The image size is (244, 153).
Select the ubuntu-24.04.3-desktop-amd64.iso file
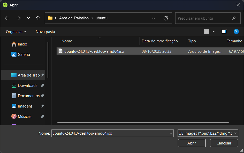(x=94, y=51)
